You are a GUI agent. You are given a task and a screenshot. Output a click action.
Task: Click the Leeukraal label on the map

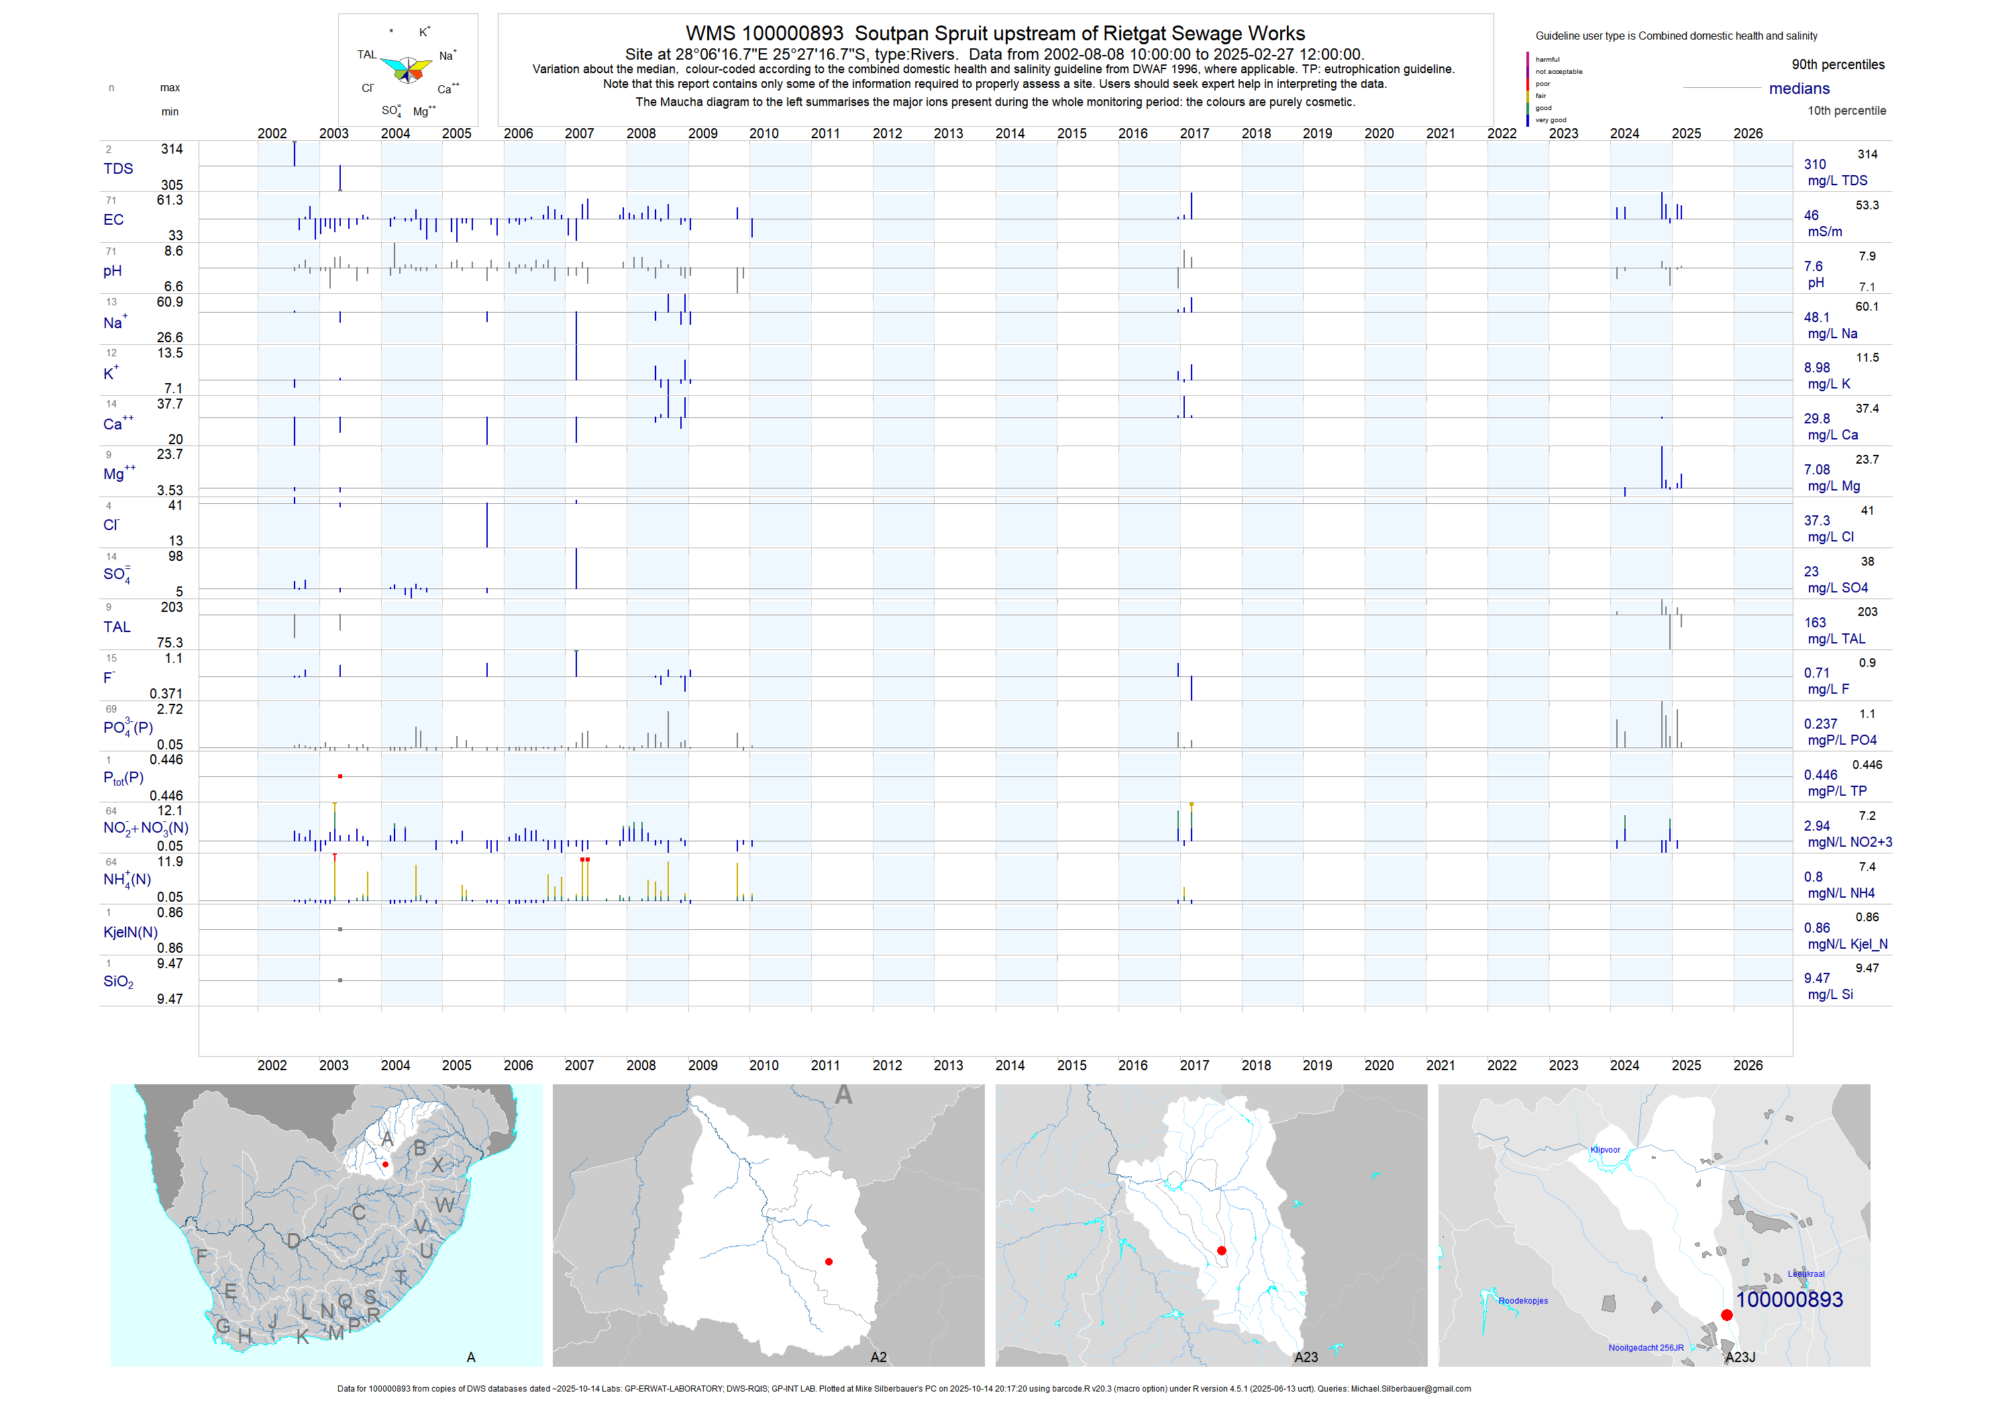click(1805, 1273)
